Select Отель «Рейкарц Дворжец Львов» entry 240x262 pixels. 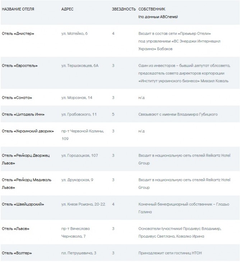click(x=27, y=159)
